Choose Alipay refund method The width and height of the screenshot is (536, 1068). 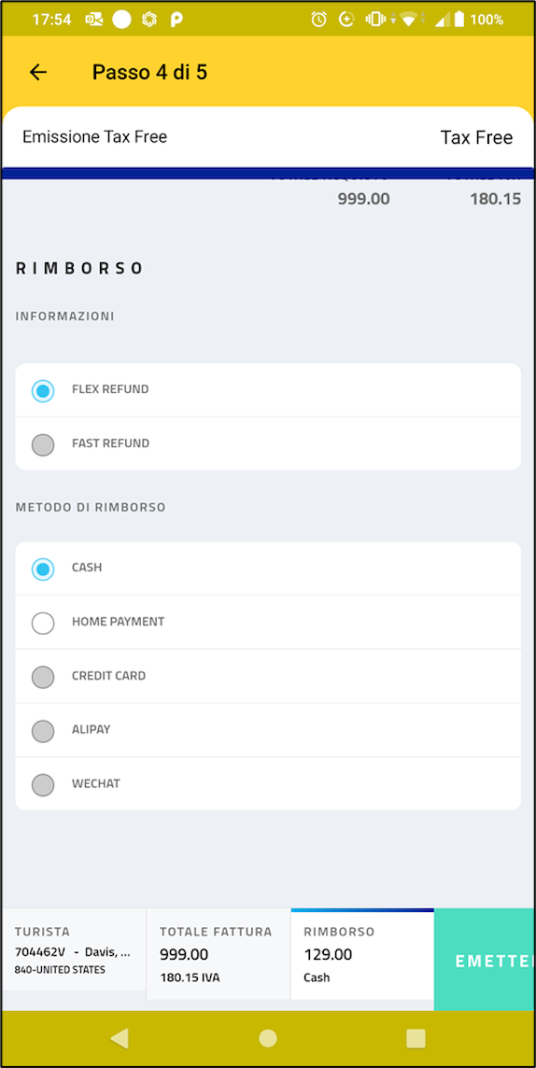coord(268,730)
